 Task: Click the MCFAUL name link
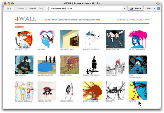(42, 49)
